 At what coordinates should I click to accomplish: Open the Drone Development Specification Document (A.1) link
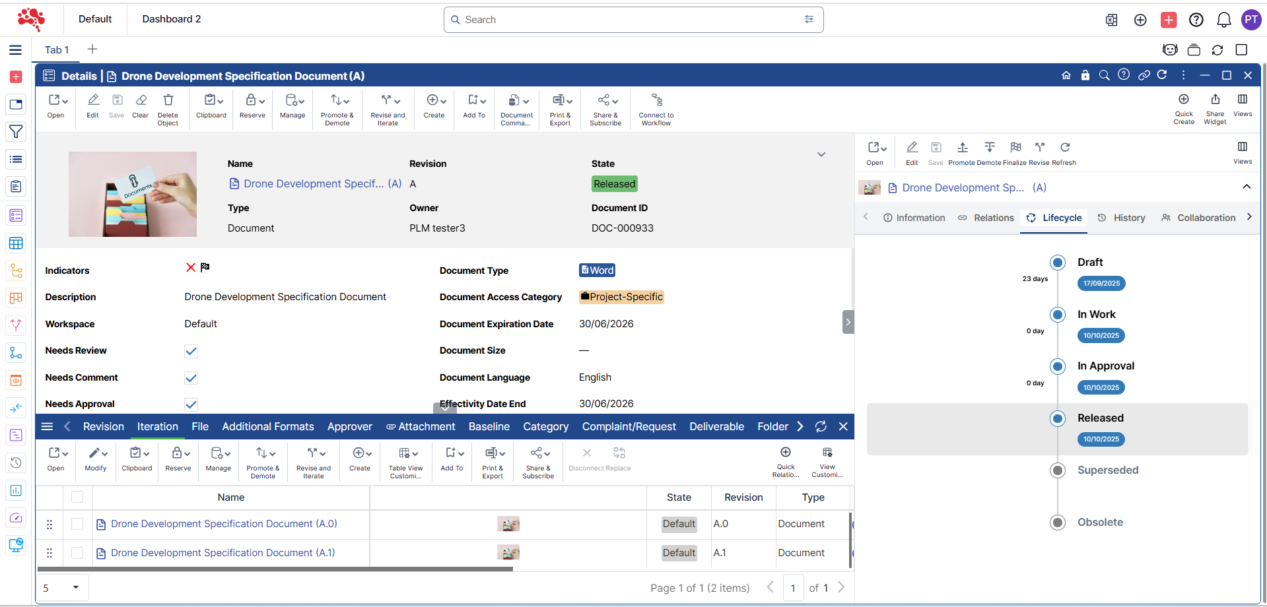(x=223, y=553)
